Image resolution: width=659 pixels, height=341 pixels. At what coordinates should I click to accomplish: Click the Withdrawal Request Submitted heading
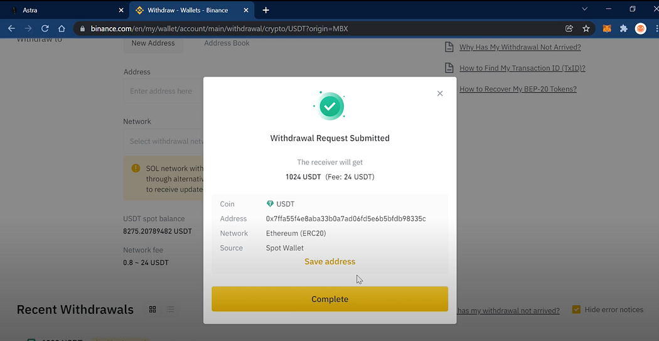point(329,138)
